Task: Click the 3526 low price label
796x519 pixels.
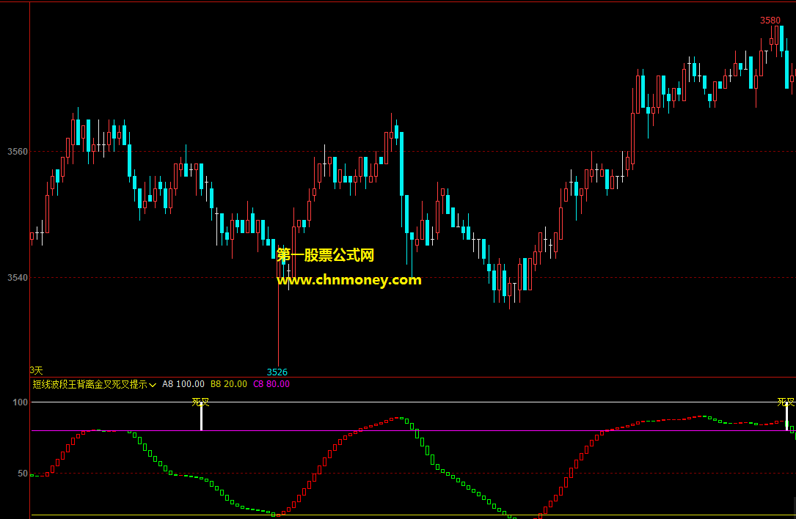Action: [x=277, y=372]
